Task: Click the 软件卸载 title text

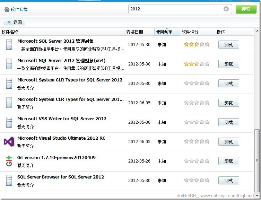Action: tap(19, 9)
